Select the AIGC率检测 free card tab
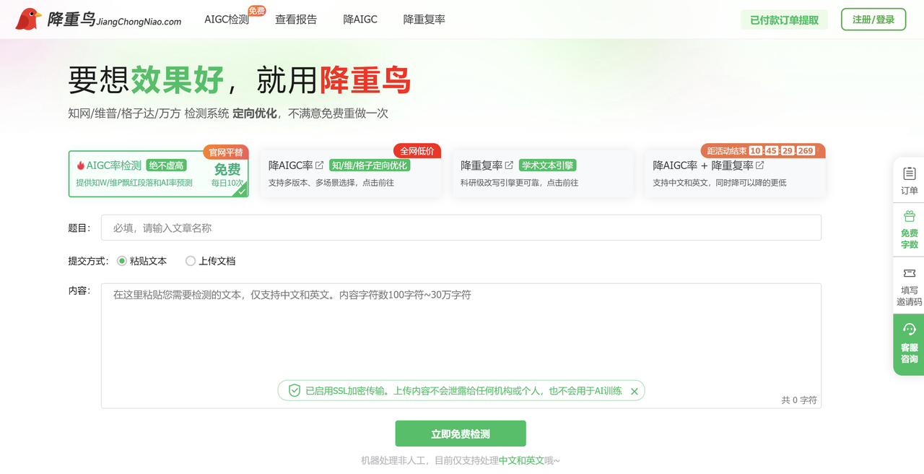 [x=158, y=173]
